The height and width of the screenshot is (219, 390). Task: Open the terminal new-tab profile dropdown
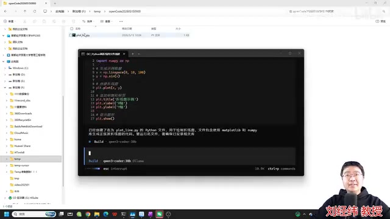point(139,54)
